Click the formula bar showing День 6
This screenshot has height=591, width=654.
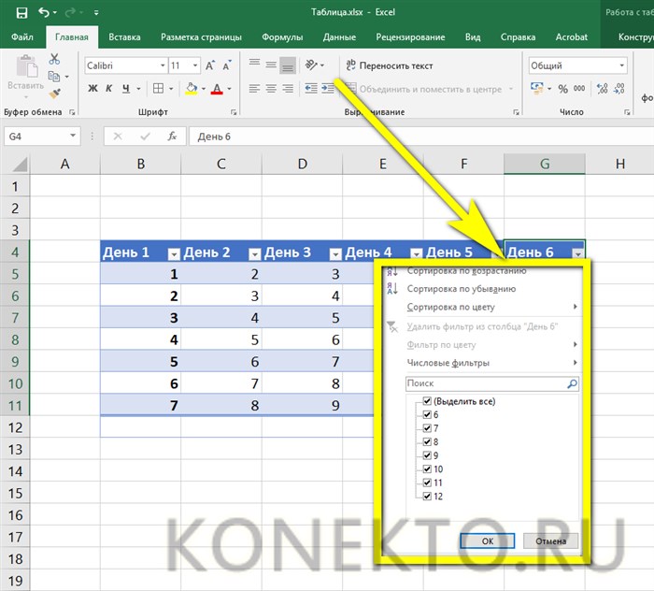(x=421, y=137)
